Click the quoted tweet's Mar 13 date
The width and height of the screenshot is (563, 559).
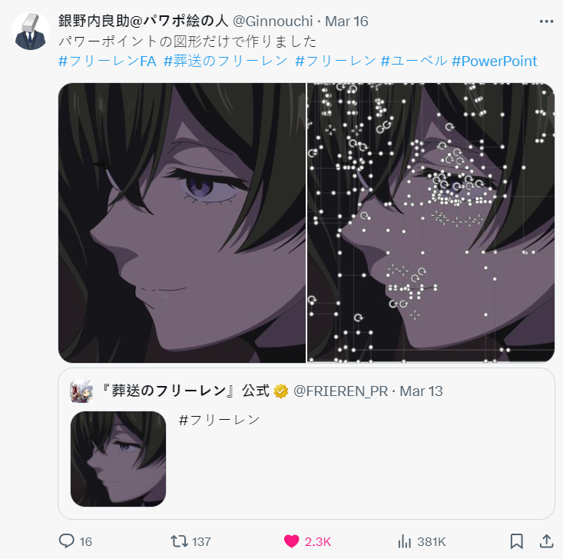pyautogui.click(x=421, y=391)
